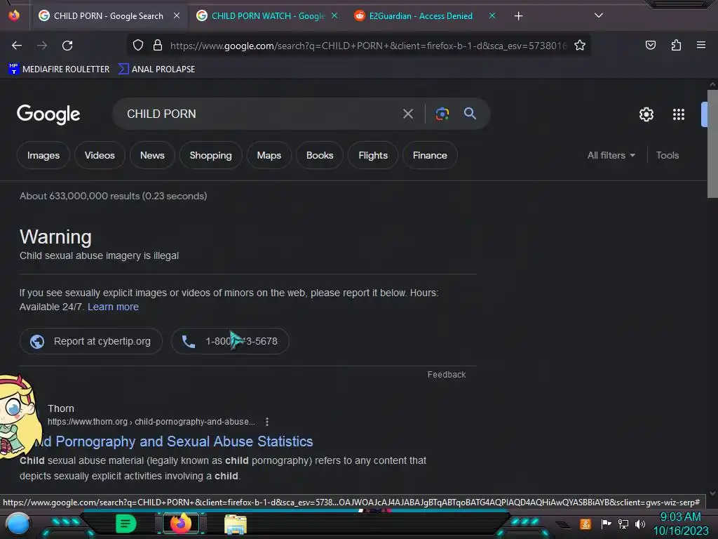Viewport: 718px width, 539px height.
Task: Click the 1-800 hotline phone button
Action: click(230, 341)
